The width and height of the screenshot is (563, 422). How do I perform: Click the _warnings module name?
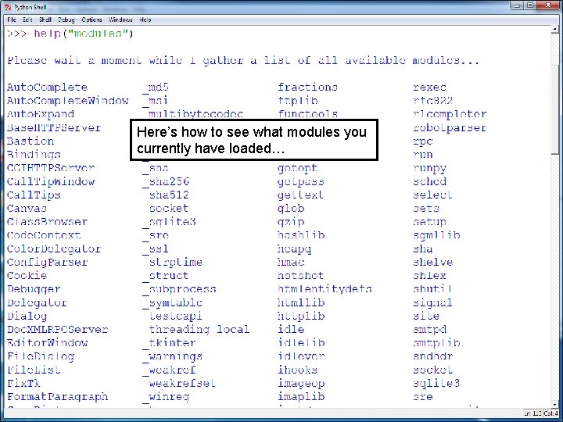[172, 356]
